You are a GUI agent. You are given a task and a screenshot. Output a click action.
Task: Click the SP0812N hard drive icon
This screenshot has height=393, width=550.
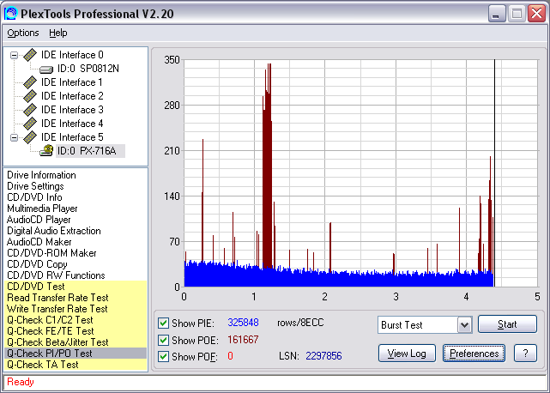coord(46,70)
